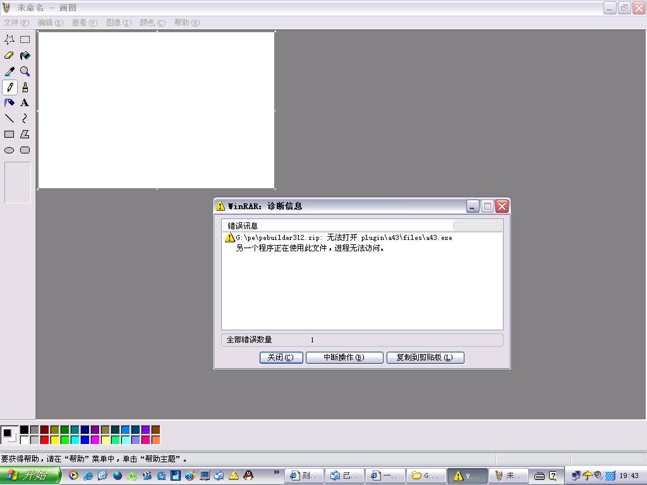Open the 编辑 menu
Screen dimensions: 647x485
pyautogui.click(x=51, y=23)
